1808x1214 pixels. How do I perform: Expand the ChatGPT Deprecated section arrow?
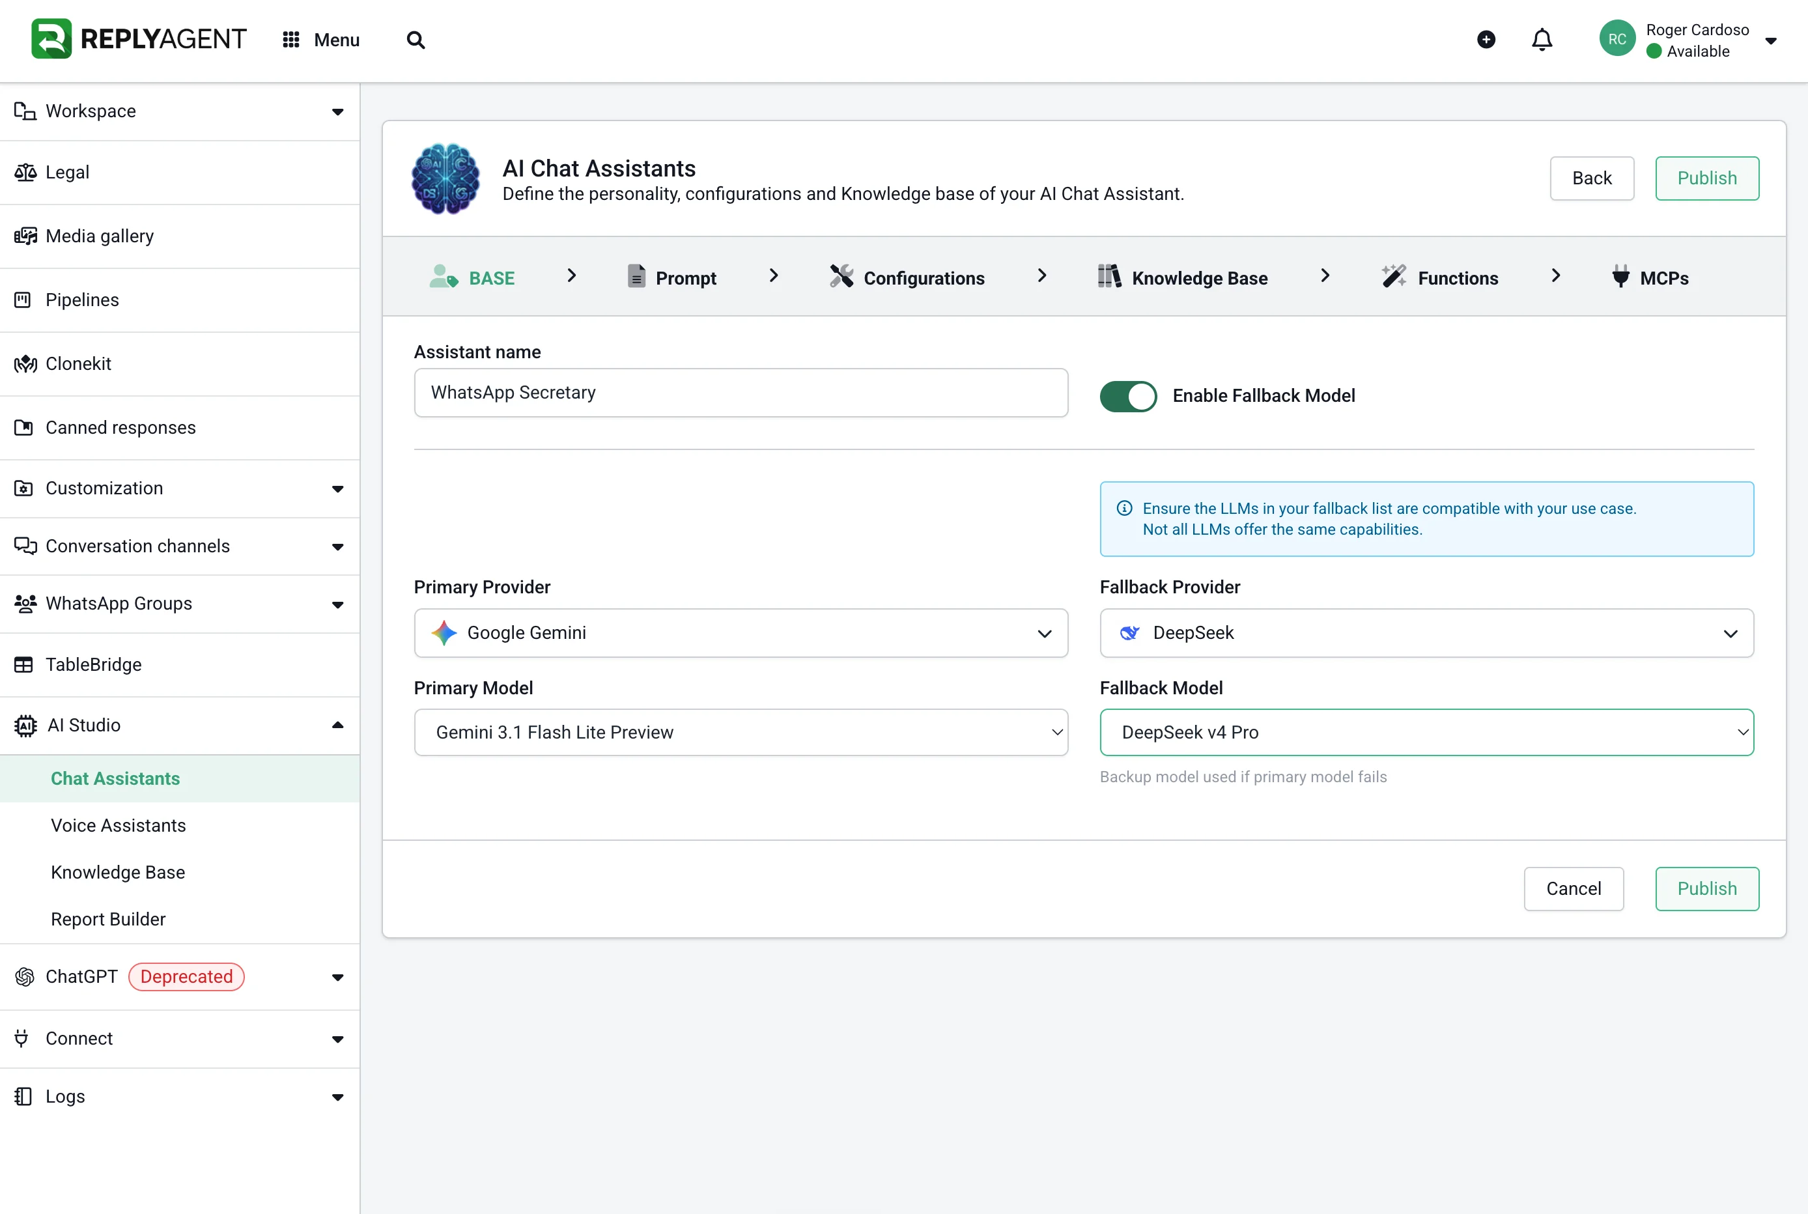point(337,978)
